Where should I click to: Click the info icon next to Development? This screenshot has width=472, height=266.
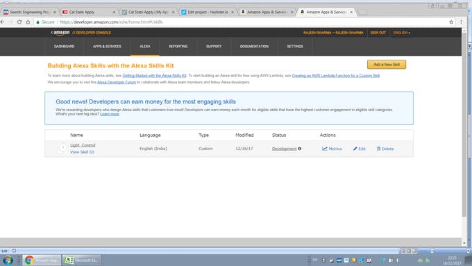300,149
